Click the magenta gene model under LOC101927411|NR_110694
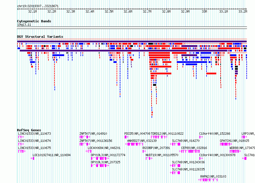The image size is (255, 183). 33,158
